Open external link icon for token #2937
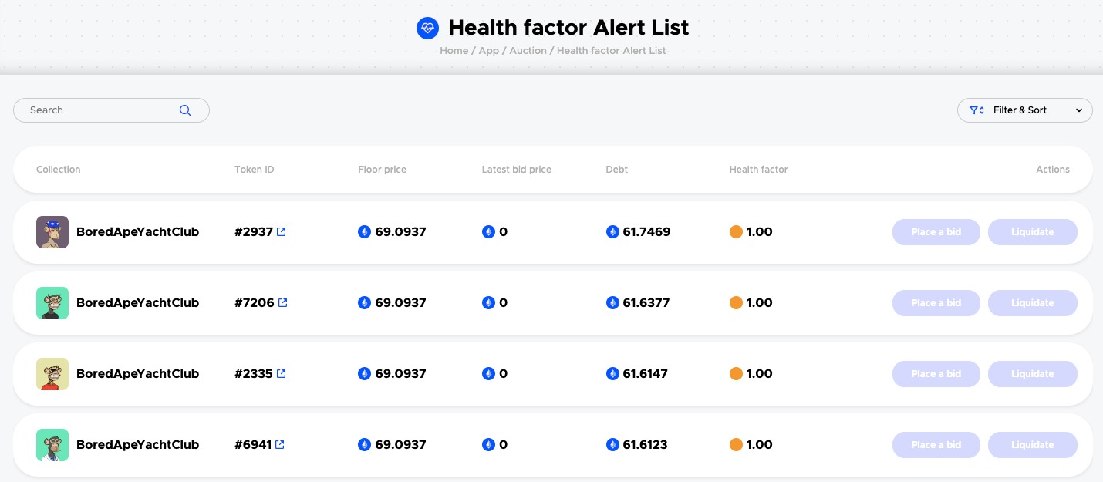The width and height of the screenshot is (1103, 482). point(282,231)
